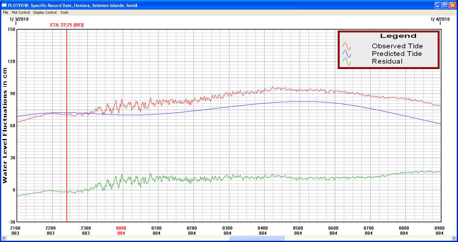Open the Display Control menu
Viewport: 458px width, 242px height.
click(x=45, y=12)
